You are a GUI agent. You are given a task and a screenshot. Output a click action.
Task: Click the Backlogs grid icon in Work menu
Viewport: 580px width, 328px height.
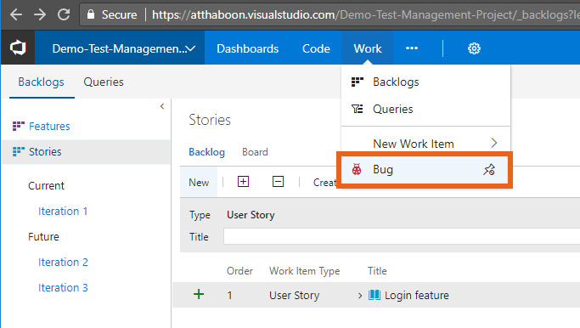point(357,82)
